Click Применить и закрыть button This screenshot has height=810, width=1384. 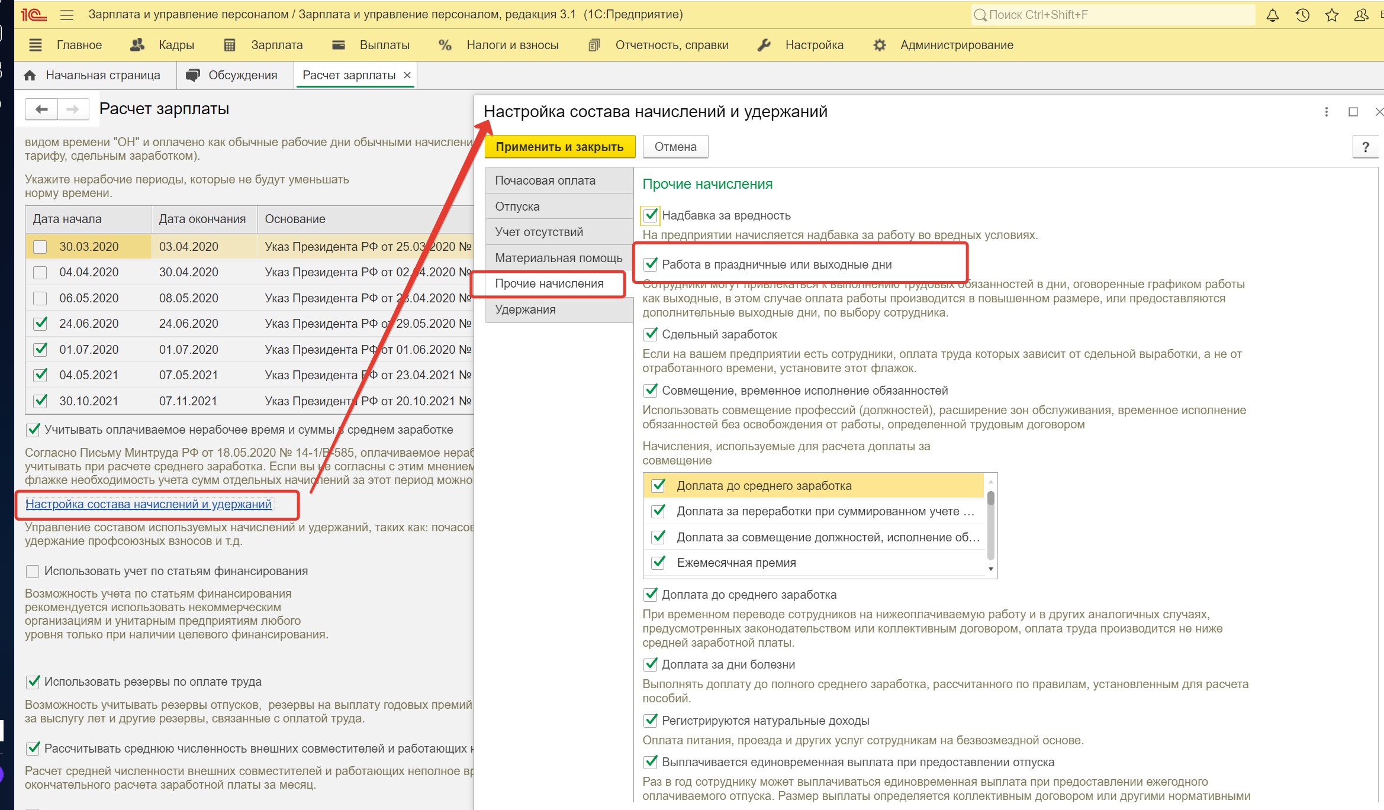[559, 147]
